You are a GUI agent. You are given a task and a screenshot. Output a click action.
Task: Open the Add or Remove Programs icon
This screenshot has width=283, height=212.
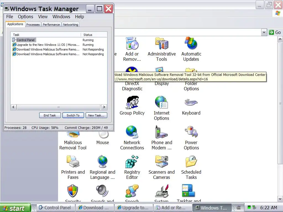(132, 44)
